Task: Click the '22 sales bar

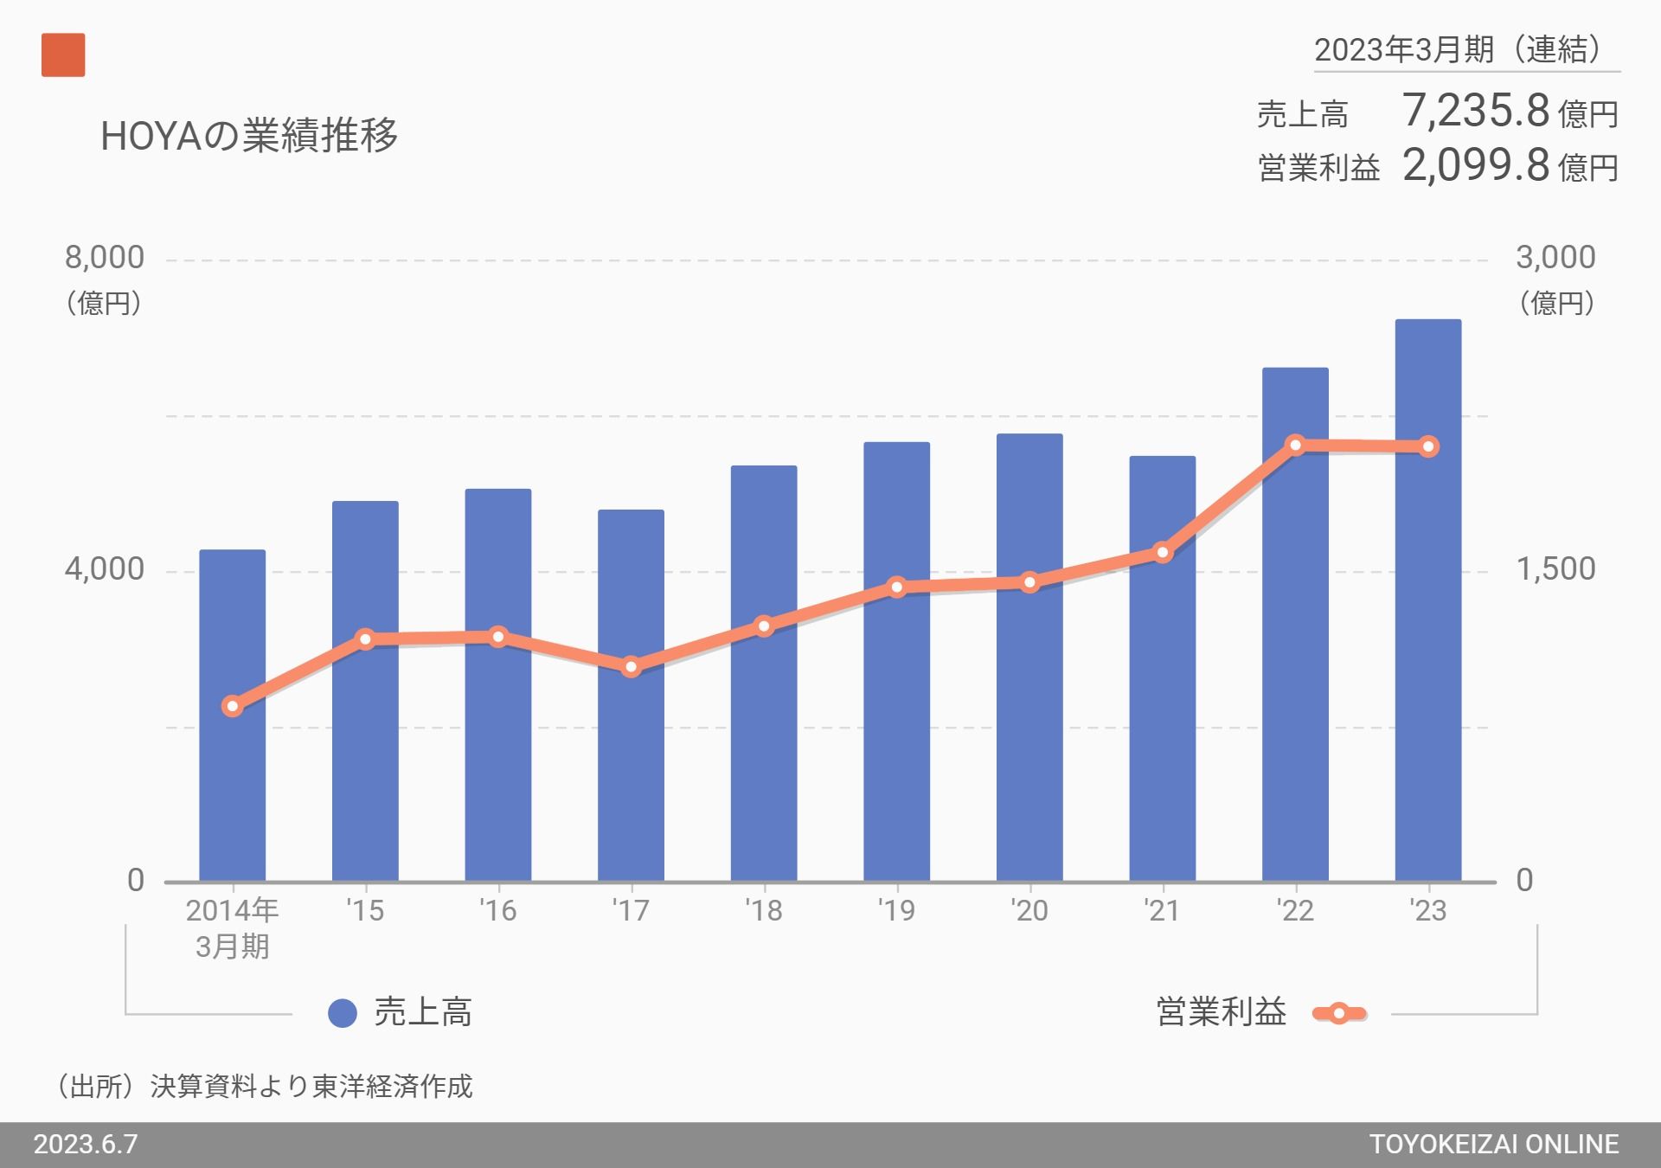Action: coord(1295,625)
